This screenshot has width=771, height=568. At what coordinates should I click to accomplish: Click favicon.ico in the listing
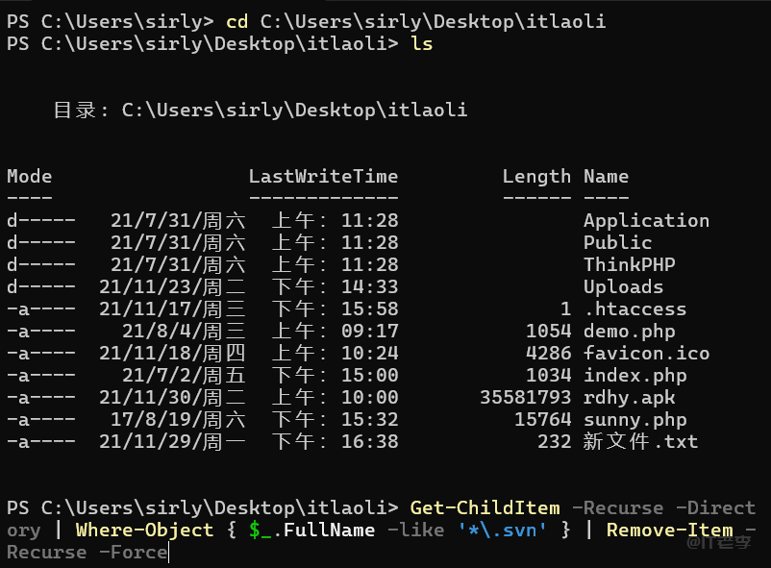pyautogui.click(x=646, y=354)
